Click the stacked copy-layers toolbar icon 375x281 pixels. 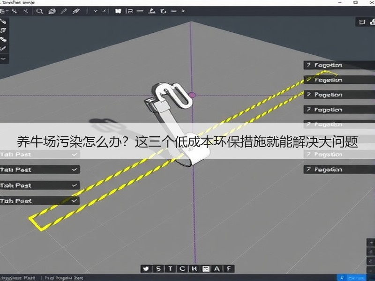[x=52, y=11]
